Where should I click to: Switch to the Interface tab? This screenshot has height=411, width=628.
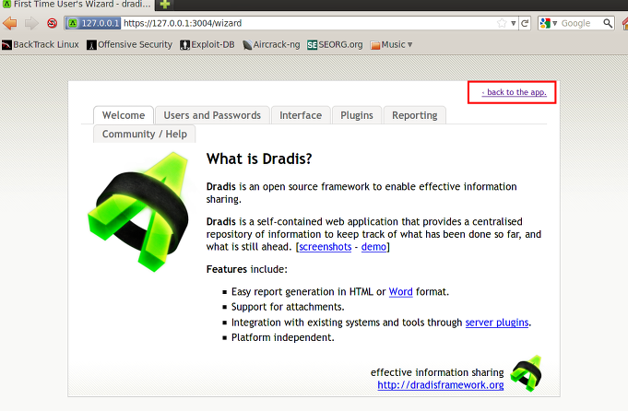click(x=301, y=115)
